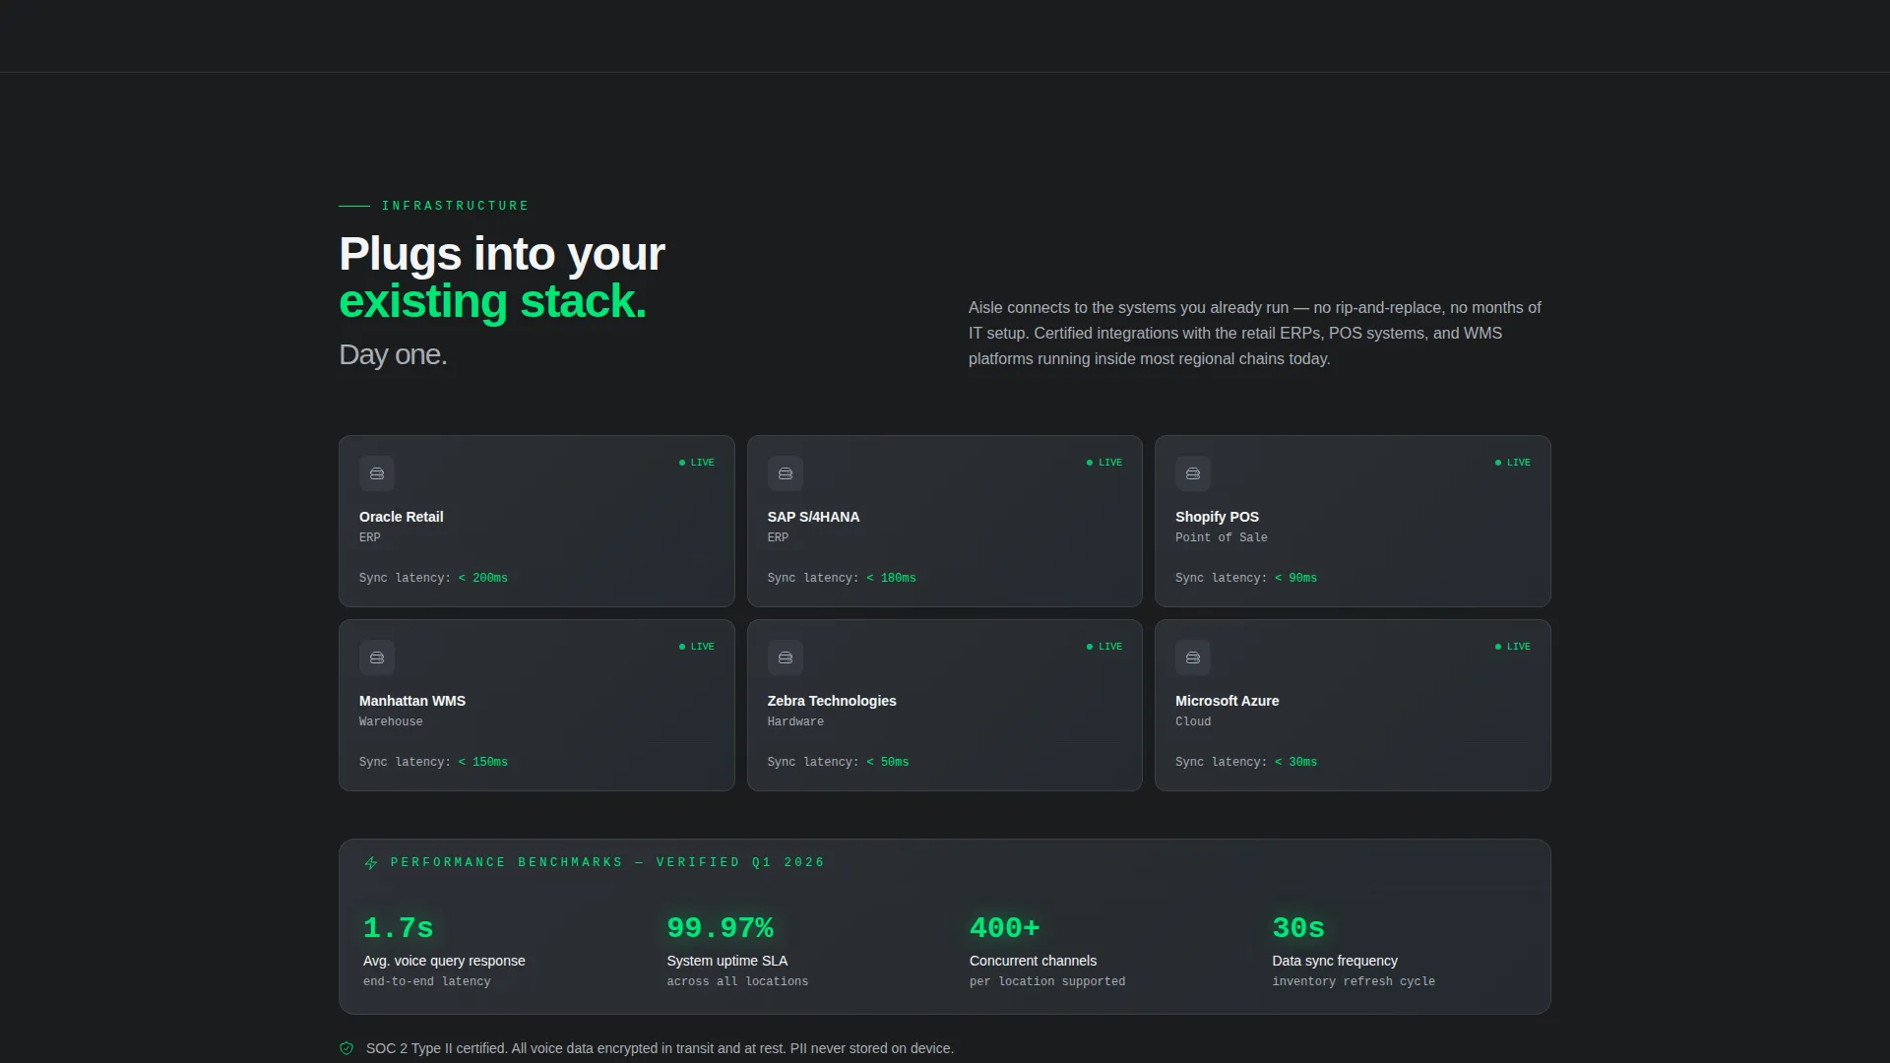Click the 'Hardware' category label
This screenshot has width=1890, height=1063.
[795, 721]
